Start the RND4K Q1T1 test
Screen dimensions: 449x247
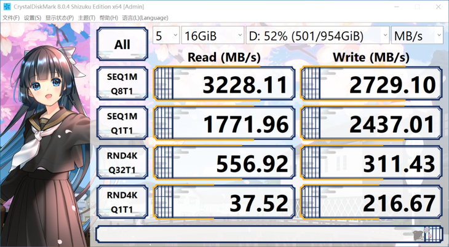[x=122, y=202]
